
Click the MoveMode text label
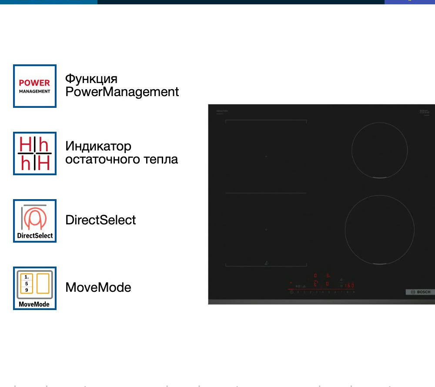(98, 287)
